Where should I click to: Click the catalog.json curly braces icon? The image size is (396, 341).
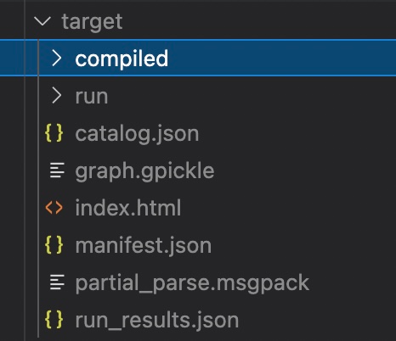point(54,133)
